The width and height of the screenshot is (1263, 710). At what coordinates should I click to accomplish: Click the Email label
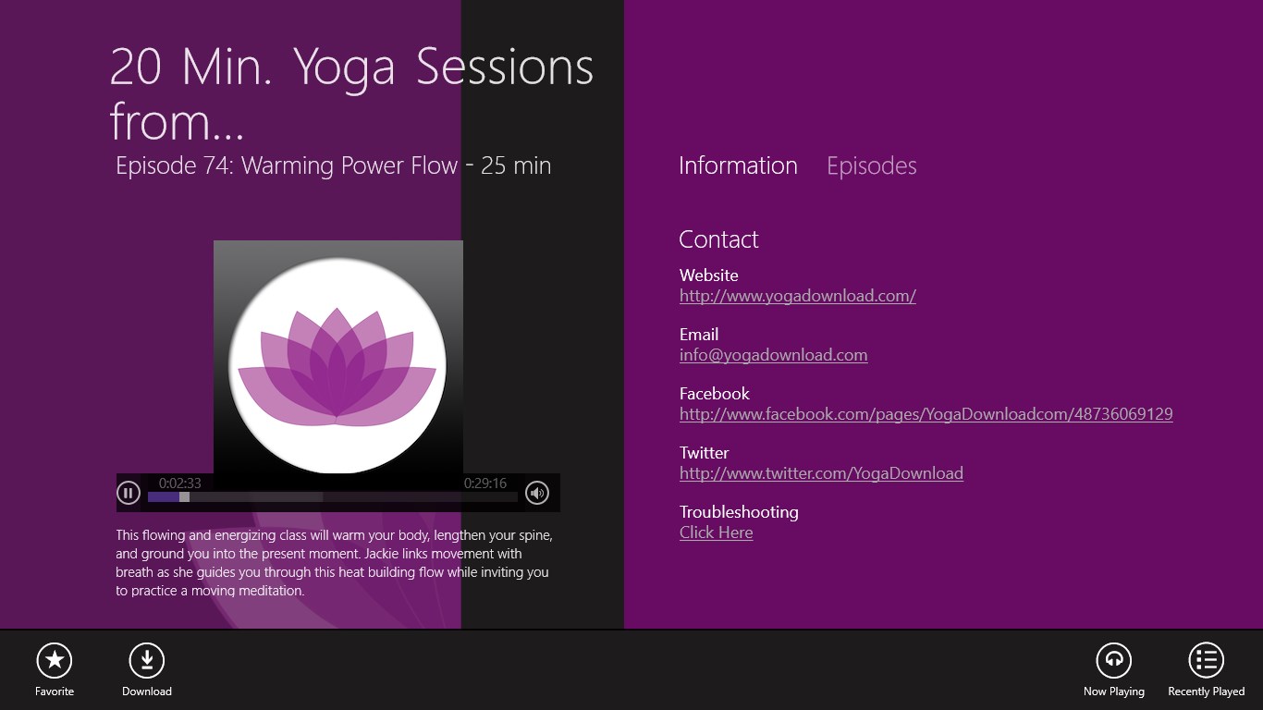(x=699, y=335)
